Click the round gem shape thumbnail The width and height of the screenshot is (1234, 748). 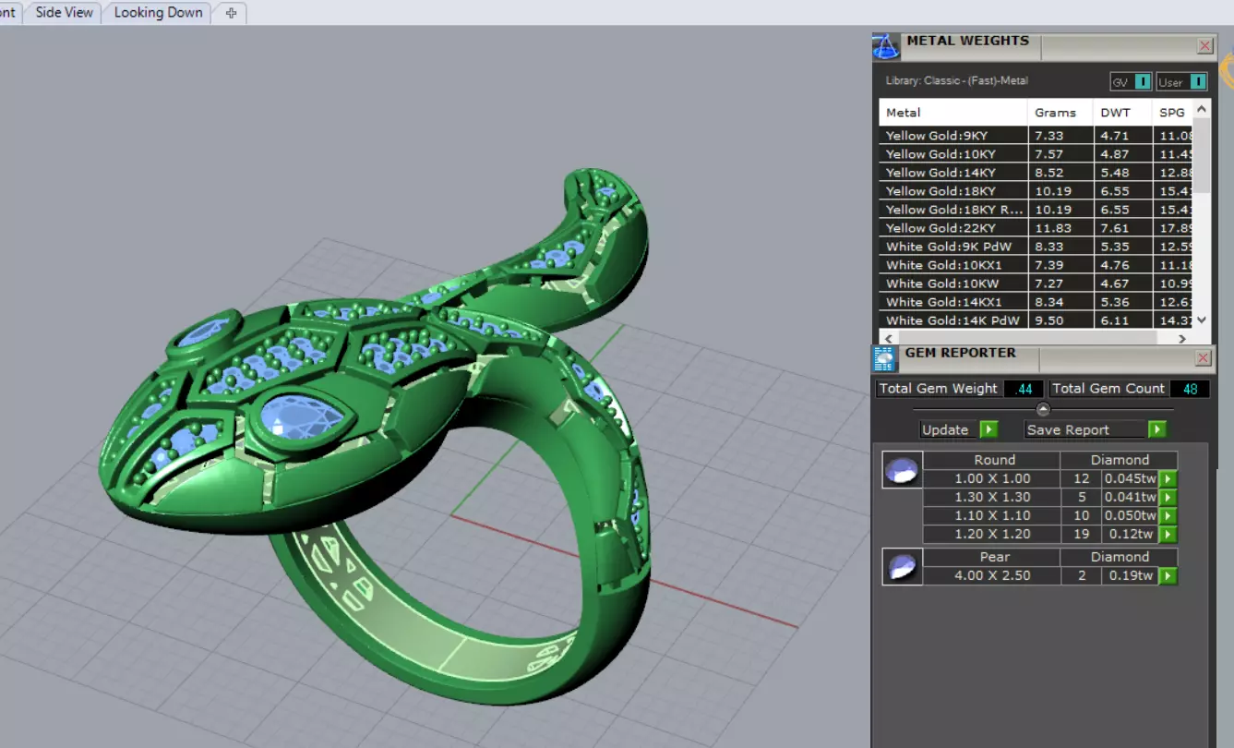(902, 469)
